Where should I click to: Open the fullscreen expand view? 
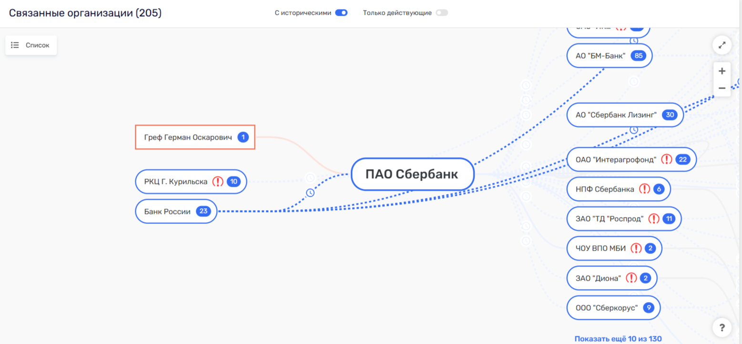pyautogui.click(x=722, y=45)
